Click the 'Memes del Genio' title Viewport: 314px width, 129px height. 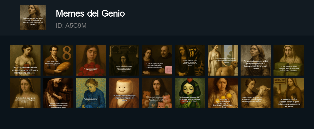tap(90, 13)
